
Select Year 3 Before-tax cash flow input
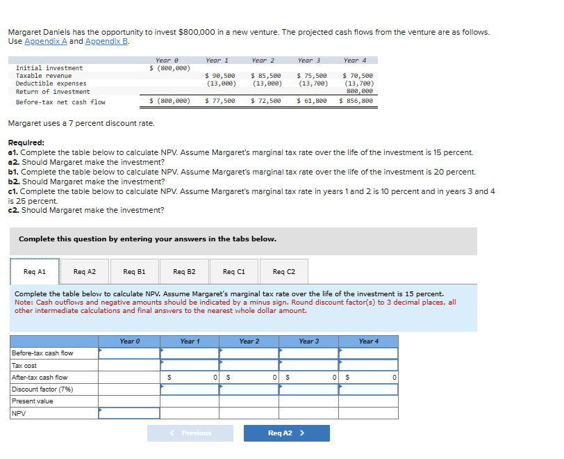308,353
